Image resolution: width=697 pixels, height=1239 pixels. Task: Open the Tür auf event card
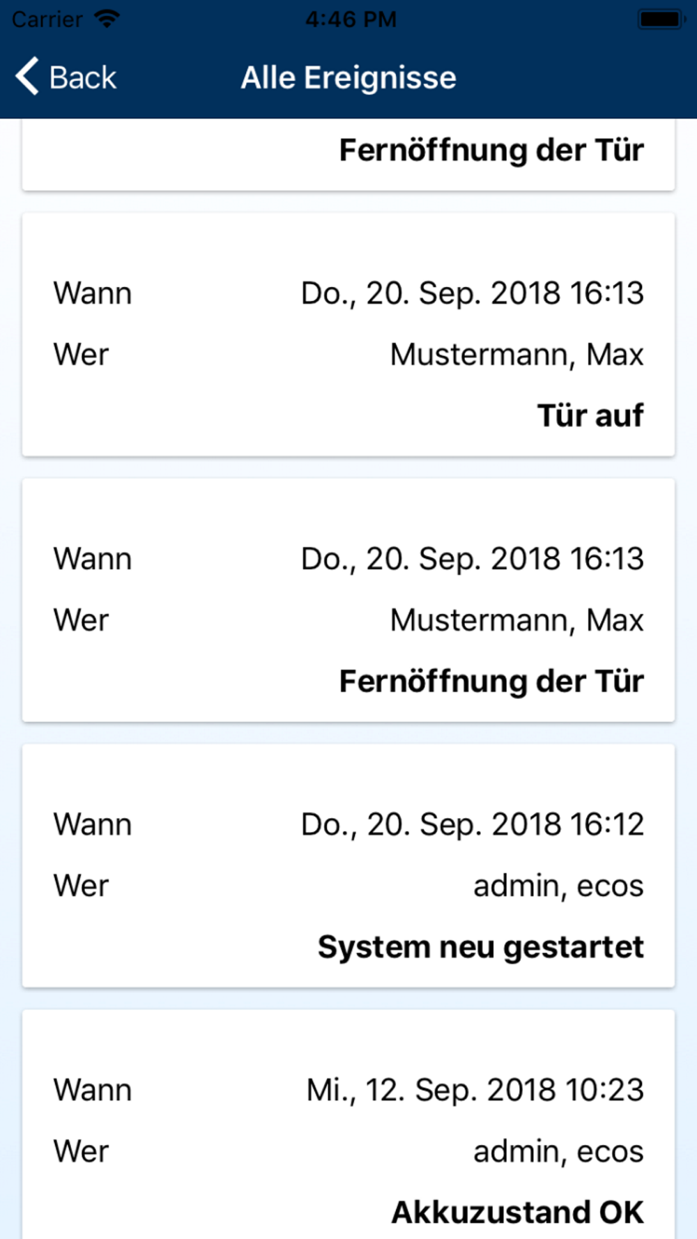tap(348, 334)
